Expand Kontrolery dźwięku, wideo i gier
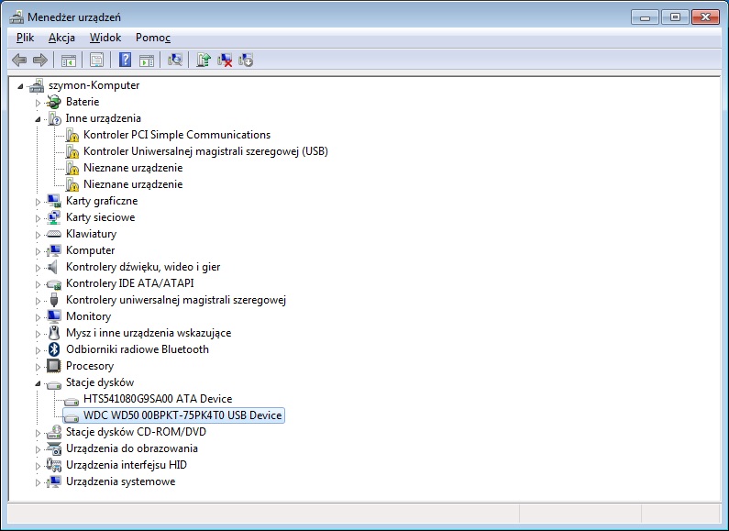Screen dimensions: 729x531 tap(39, 268)
